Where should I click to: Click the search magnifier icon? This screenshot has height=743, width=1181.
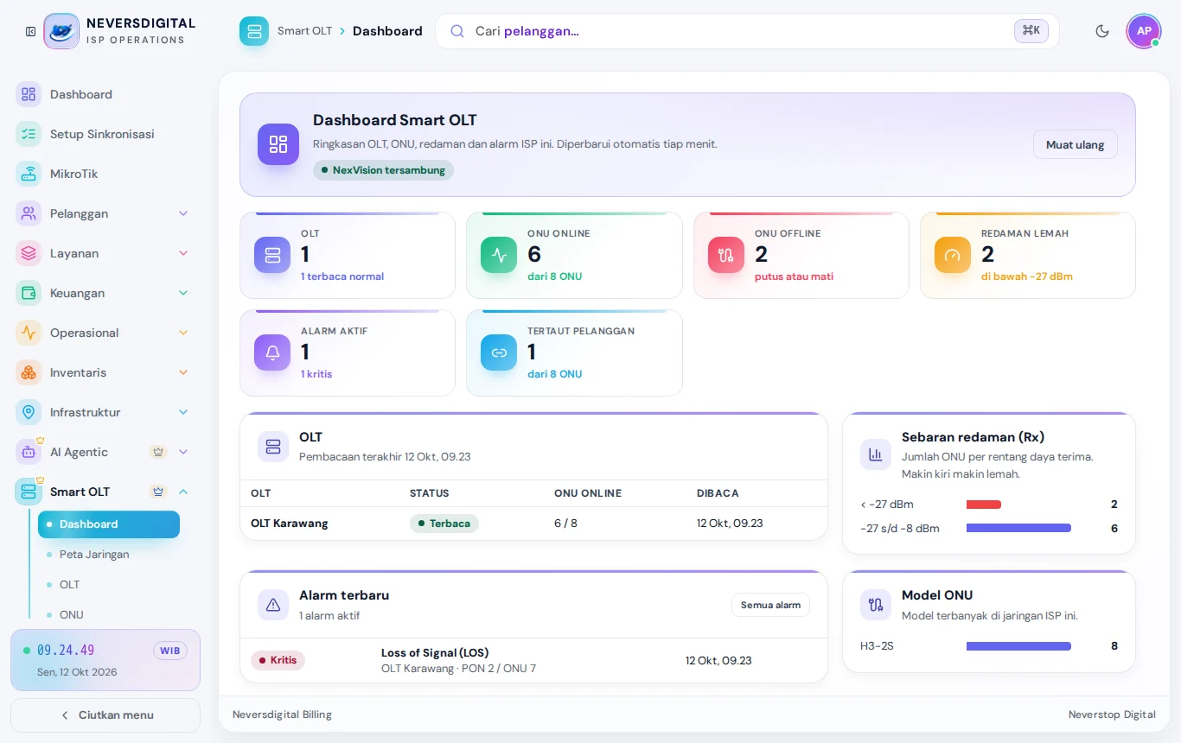pyautogui.click(x=457, y=31)
